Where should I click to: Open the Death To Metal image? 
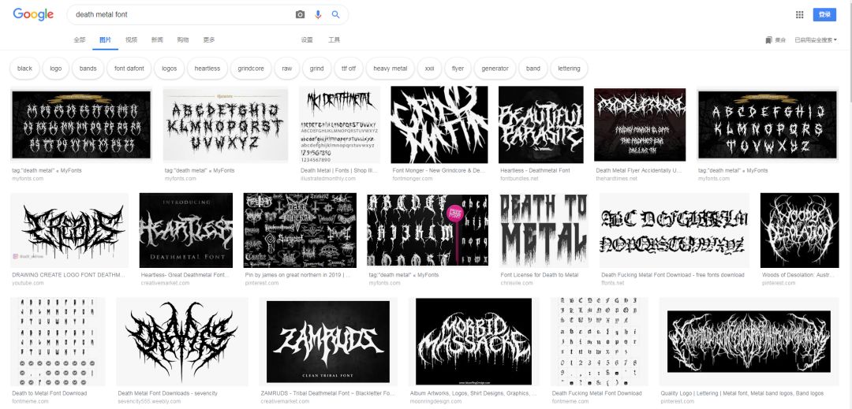544,231
